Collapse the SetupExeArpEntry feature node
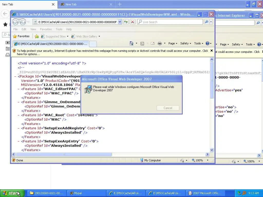 click(18, 141)
